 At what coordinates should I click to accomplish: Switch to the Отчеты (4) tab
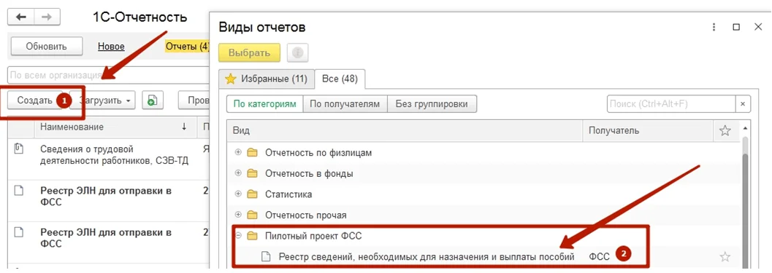[x=187, y=47]
